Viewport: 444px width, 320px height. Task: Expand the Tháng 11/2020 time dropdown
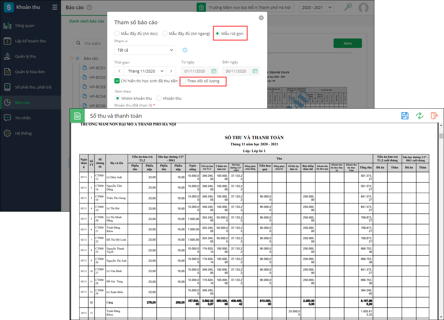click(x=145, y=71)
